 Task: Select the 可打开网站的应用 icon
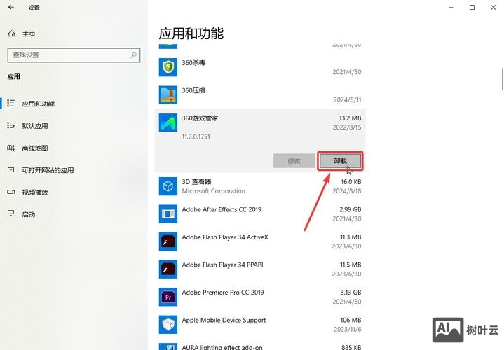point(11,170)
